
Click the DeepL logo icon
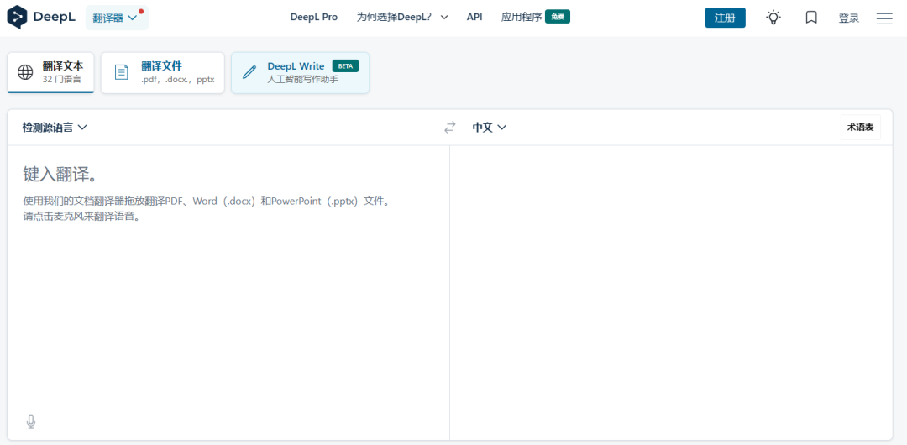pos(18,18)
